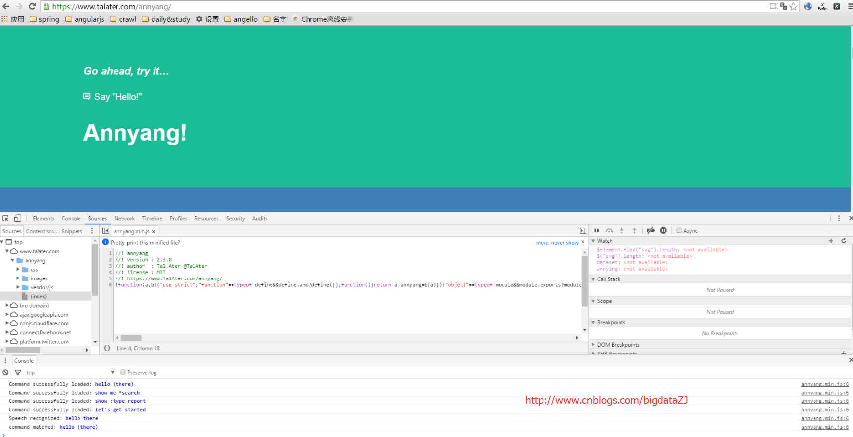
Task: Open the console drawer menu
Action: 5,360
